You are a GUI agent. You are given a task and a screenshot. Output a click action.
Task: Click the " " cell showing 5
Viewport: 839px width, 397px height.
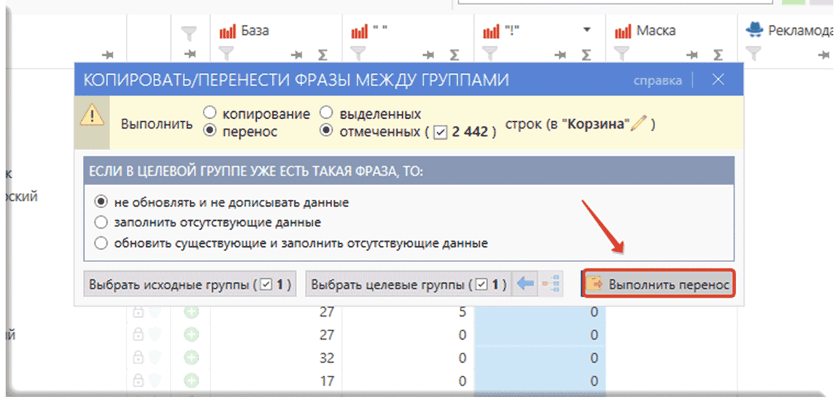[x=408, y=312]
